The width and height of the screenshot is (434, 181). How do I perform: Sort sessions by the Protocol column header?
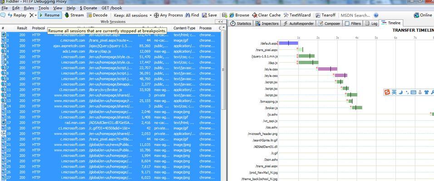tap(38, 28)
